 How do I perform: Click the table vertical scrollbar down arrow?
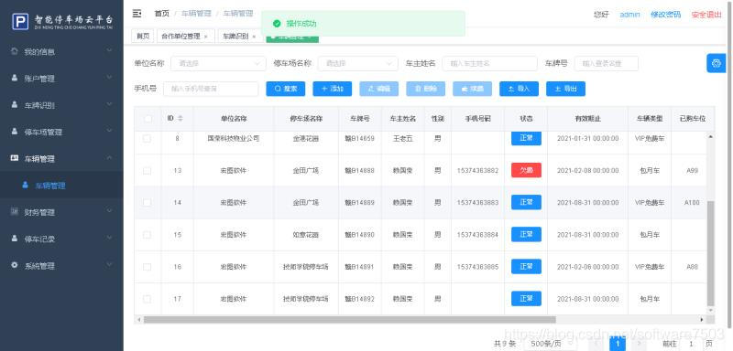[711, 310]
